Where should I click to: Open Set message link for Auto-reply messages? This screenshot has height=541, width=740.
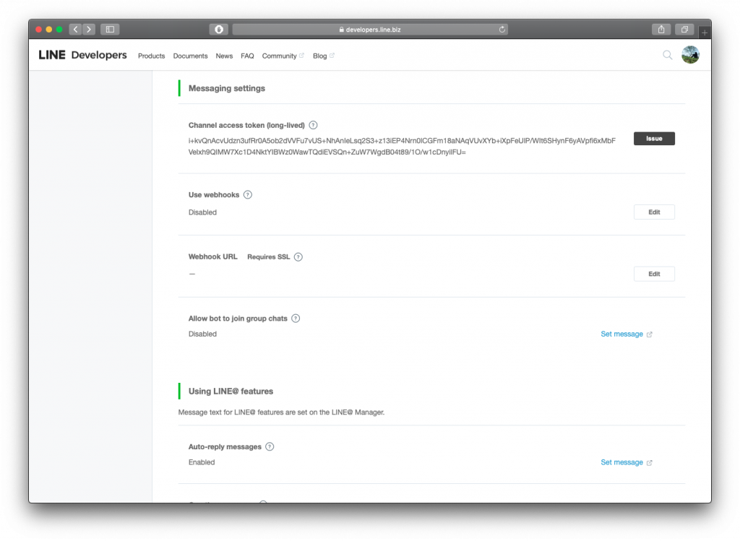627,462
